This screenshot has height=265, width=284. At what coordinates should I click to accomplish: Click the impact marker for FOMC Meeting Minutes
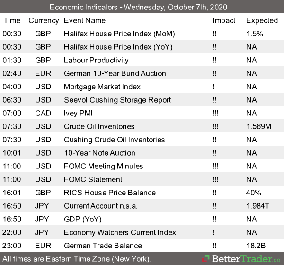(216, 166)
